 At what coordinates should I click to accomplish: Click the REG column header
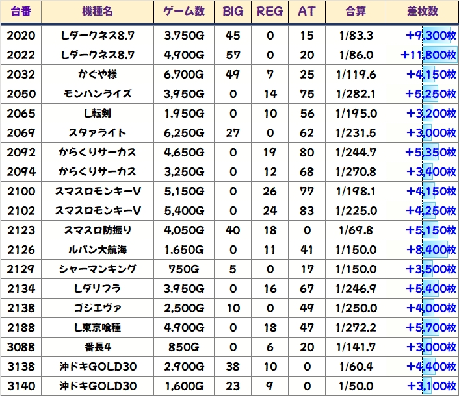click(270, 12)
